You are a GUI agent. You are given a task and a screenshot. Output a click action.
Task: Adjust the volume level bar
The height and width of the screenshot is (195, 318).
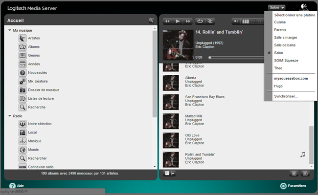[253, 22]
